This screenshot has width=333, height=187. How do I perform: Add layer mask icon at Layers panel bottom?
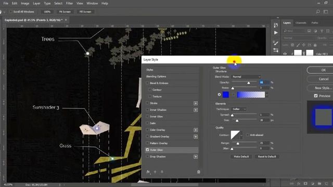(305, 183)
